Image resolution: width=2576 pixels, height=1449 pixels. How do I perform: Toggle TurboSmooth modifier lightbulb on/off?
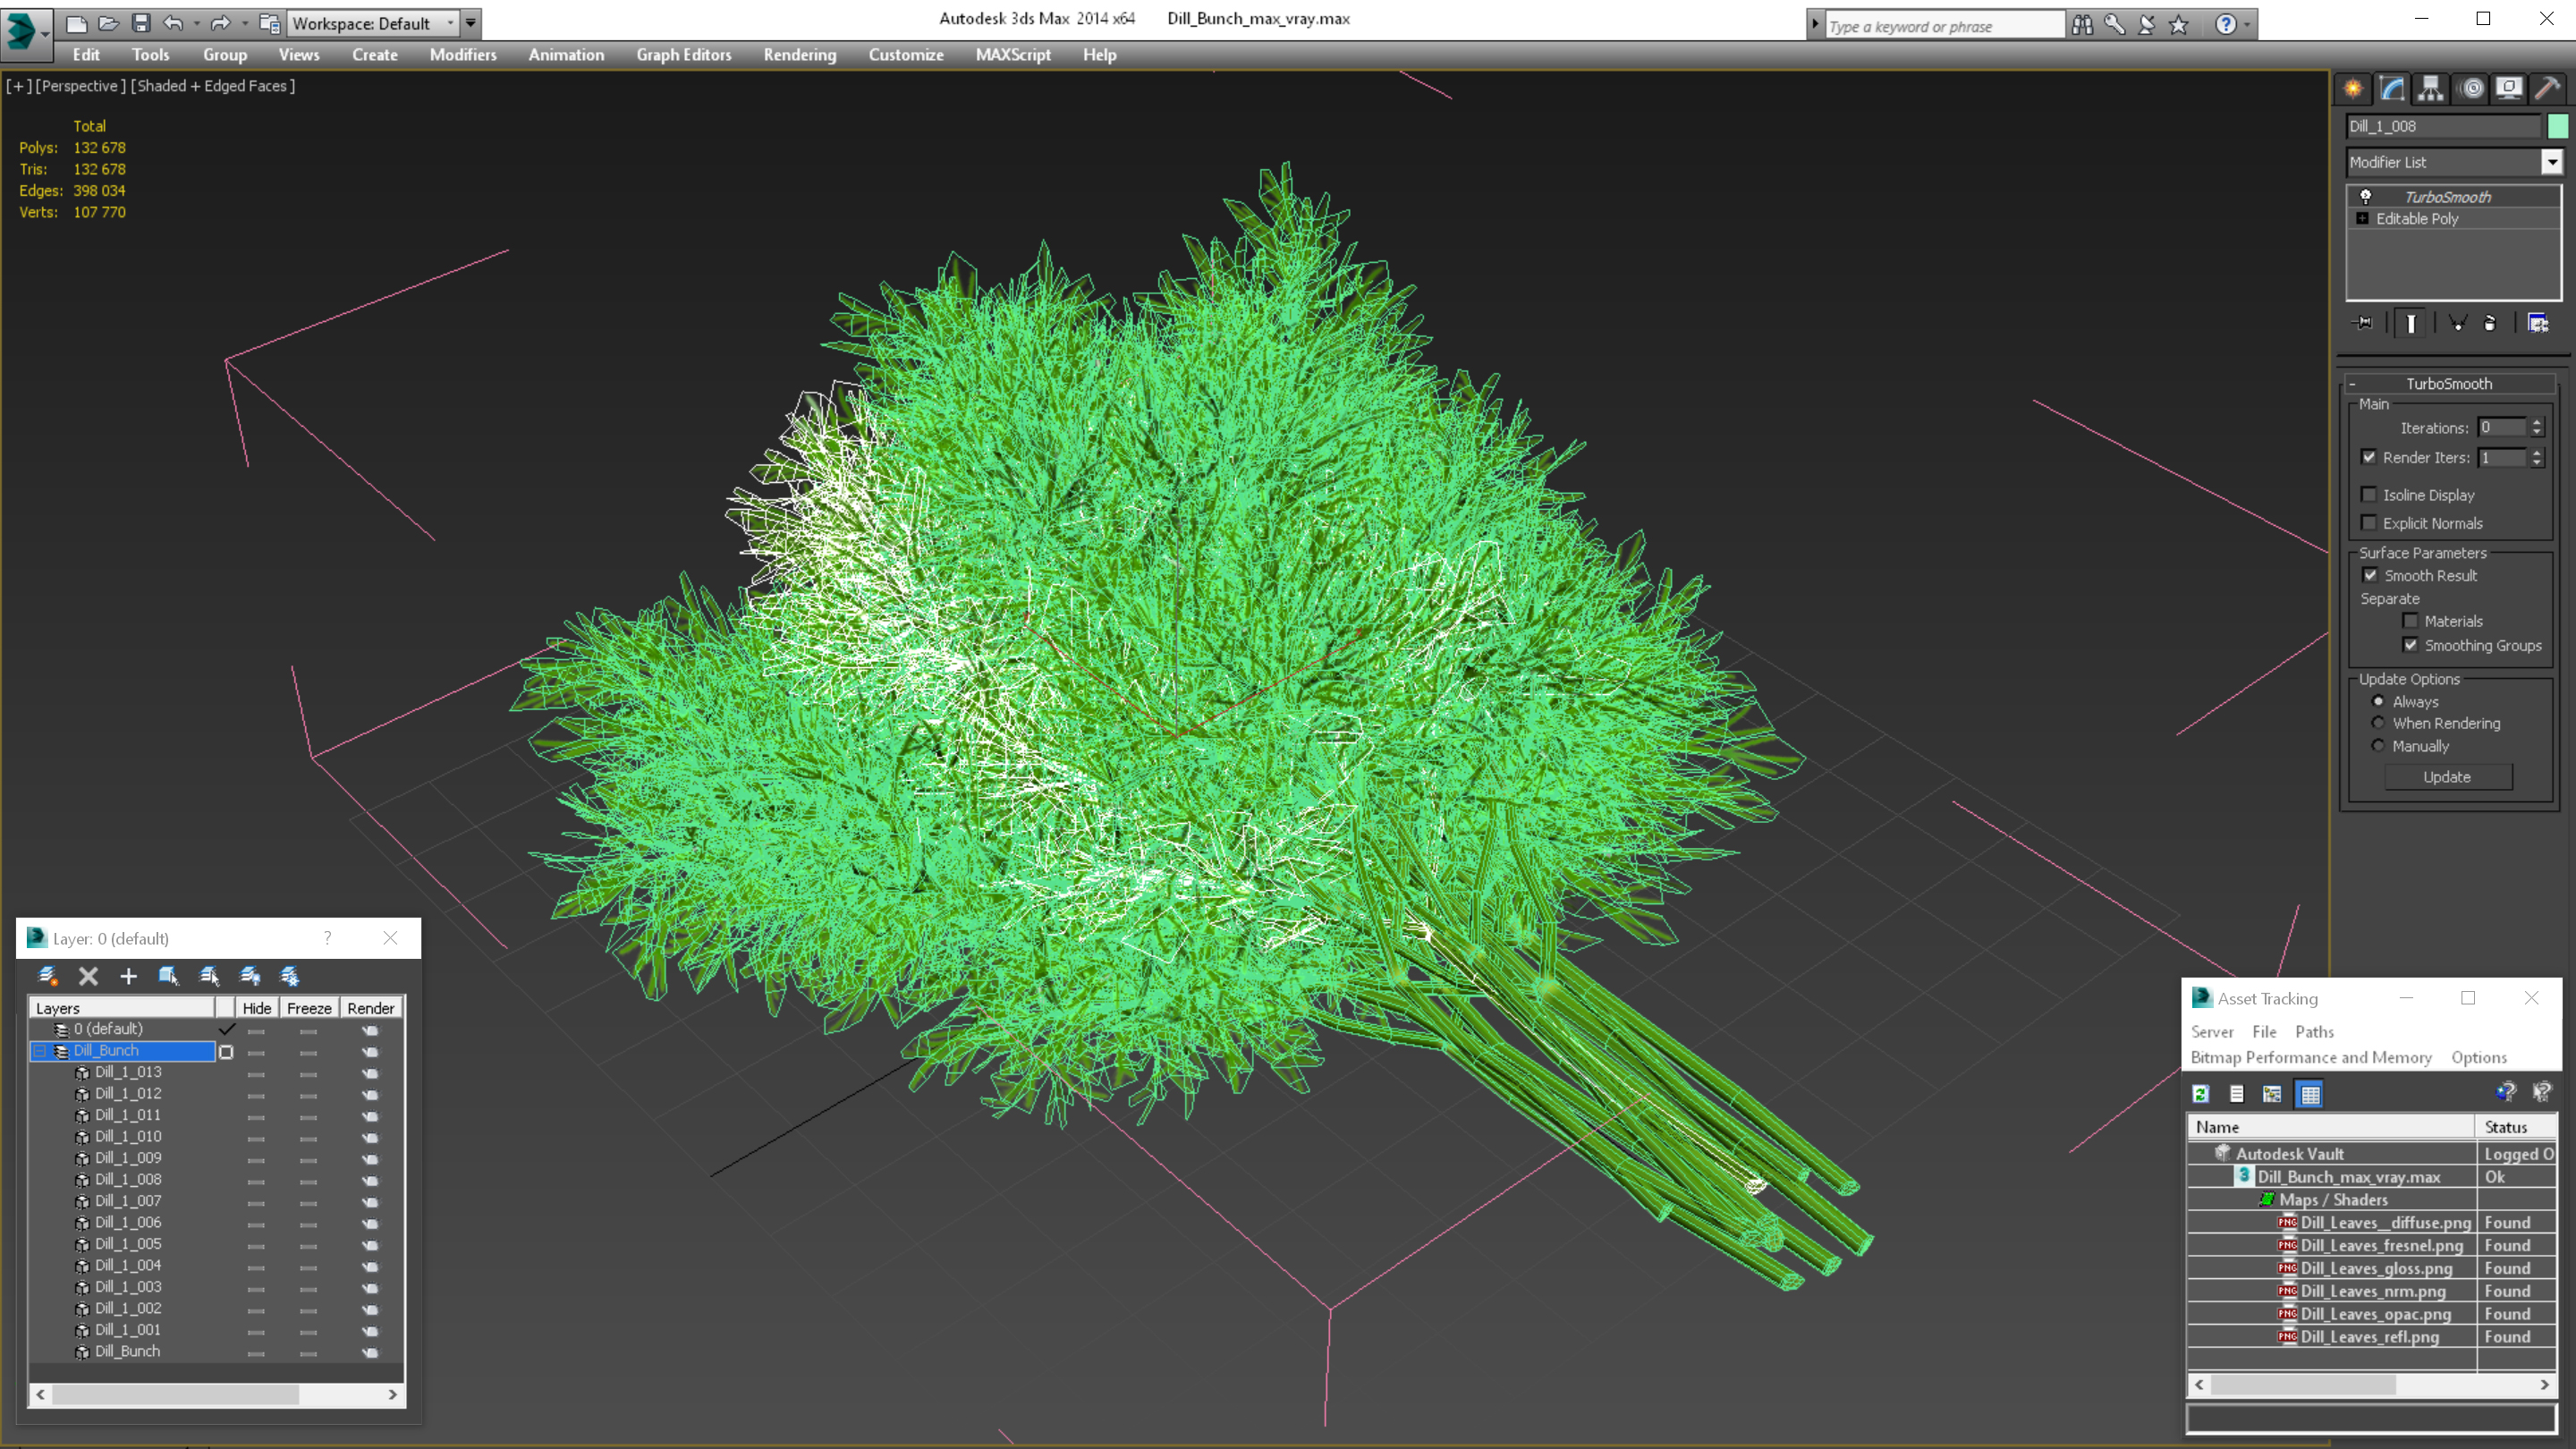tap(2366, 197)
